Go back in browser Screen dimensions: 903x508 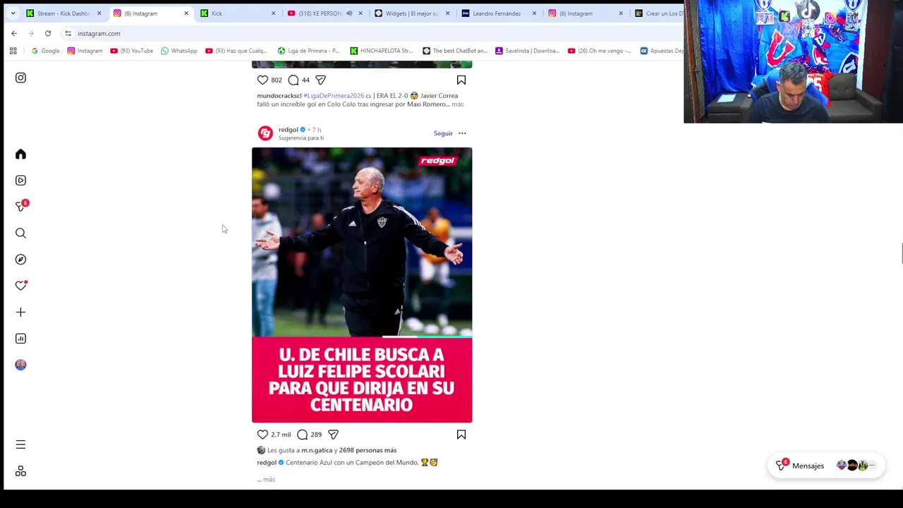(14, 33)
